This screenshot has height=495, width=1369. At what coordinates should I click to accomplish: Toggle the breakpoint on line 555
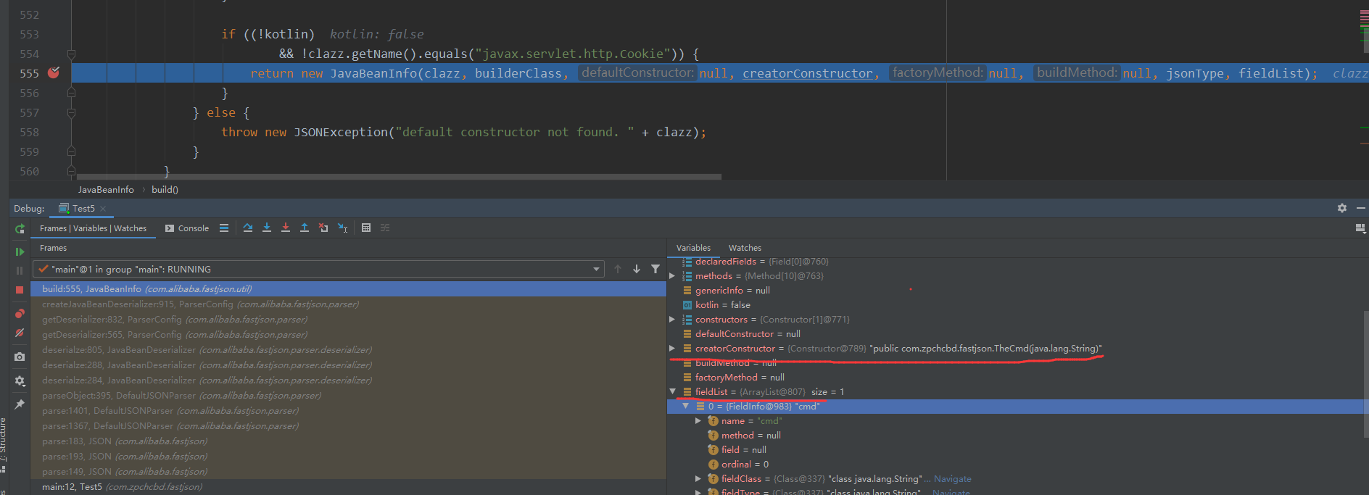(54, 72)
